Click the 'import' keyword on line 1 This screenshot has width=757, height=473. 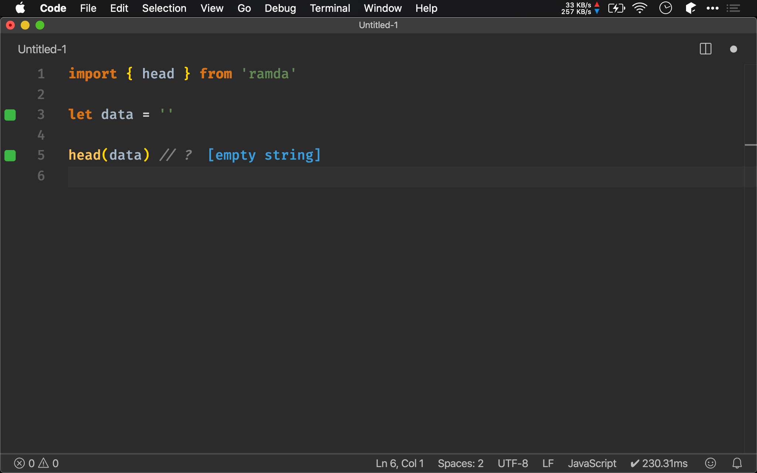coord(93,74)
